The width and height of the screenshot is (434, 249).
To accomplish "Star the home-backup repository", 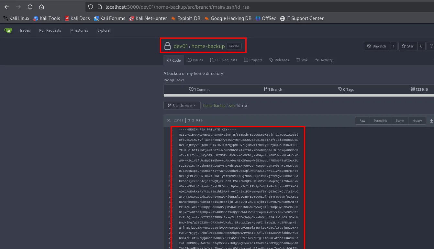I will [408, 46].
